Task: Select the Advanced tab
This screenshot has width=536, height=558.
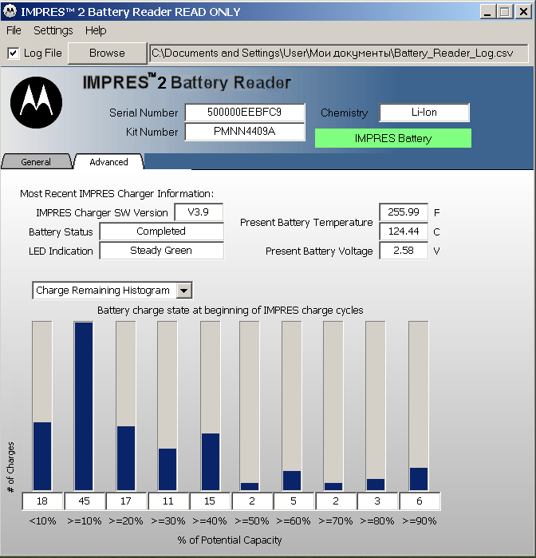Action: [x=108, y=162]
